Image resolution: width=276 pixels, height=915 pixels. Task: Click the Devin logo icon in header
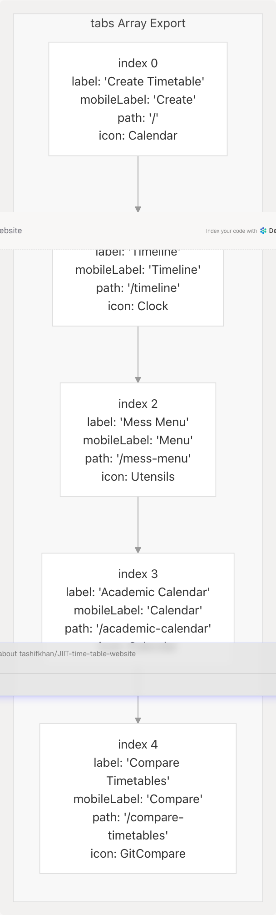(x=263, y=231)
